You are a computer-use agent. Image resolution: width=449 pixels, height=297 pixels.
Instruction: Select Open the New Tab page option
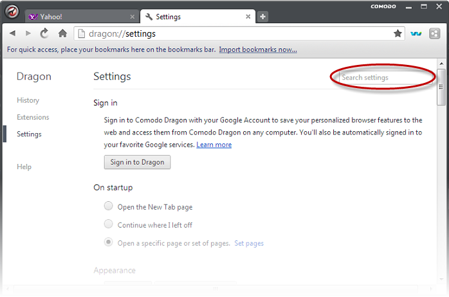pos(108,206)
